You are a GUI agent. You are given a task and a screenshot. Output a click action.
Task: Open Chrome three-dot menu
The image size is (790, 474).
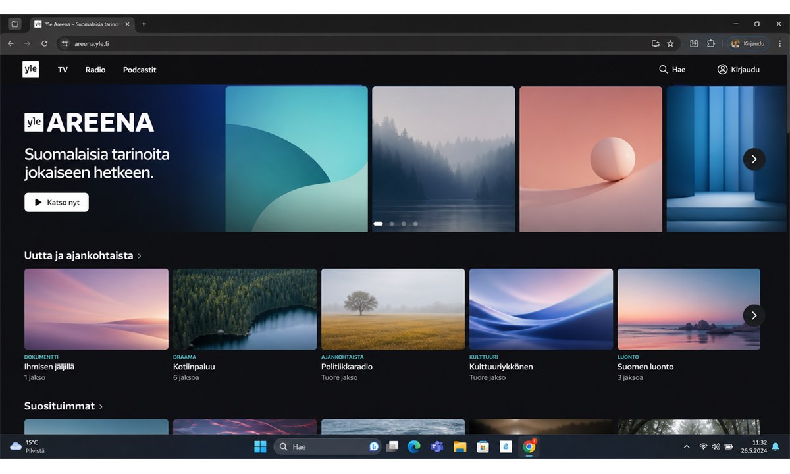coord(780,43)
